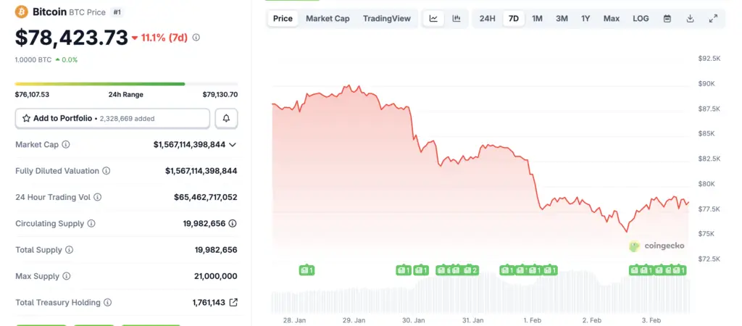742x326 pixels.
Task: Open Total Treasury Holding external link icon
Action: pos(233,303)
